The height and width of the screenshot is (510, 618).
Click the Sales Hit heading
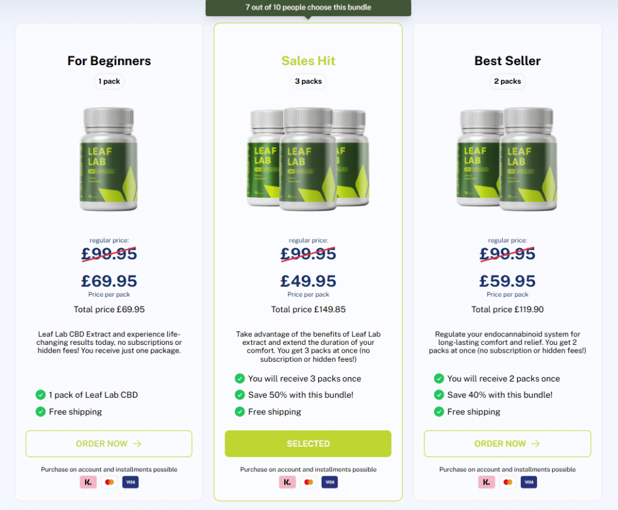click(308, 61)
